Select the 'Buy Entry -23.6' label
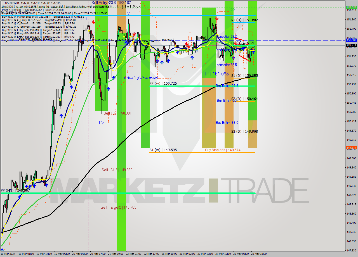Image resolution: width=358 pixels, height=257 pixels. click(227, 86)
